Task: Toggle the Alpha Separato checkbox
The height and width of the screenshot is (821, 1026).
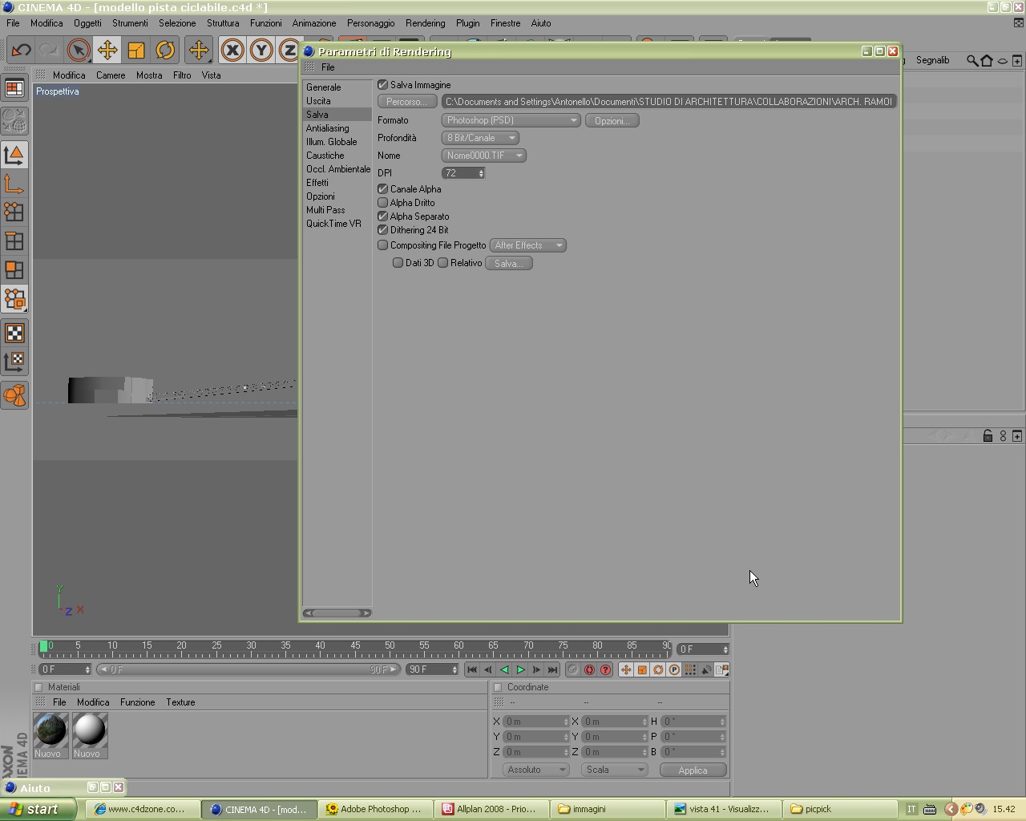Action: [383, 216]
